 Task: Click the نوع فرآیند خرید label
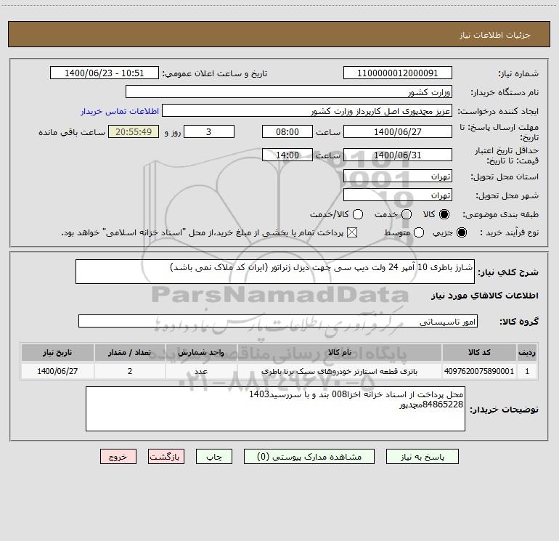509,232
